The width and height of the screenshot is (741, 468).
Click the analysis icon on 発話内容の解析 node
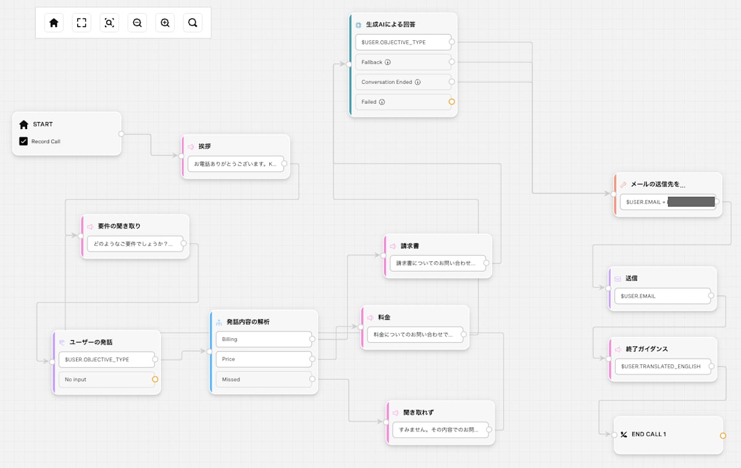coord(219,321)
